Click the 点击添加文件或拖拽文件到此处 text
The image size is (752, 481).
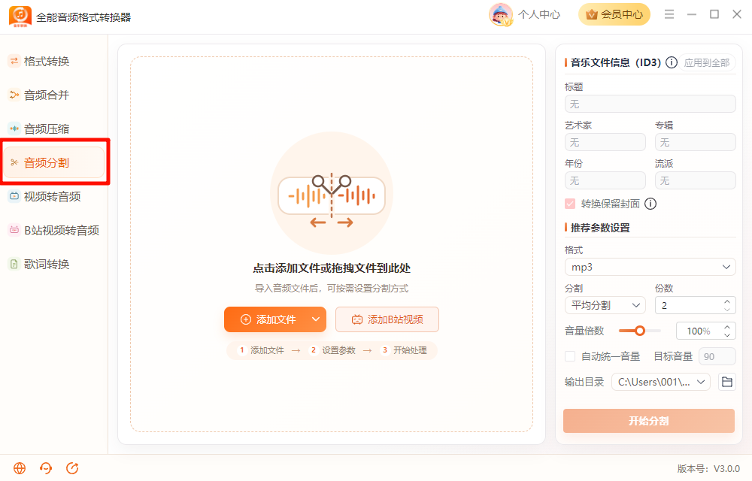332,268
